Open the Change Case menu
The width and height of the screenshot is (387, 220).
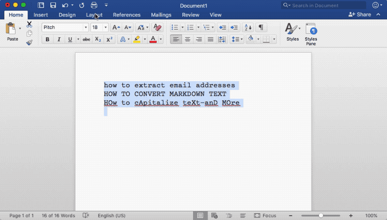point(142,28)
